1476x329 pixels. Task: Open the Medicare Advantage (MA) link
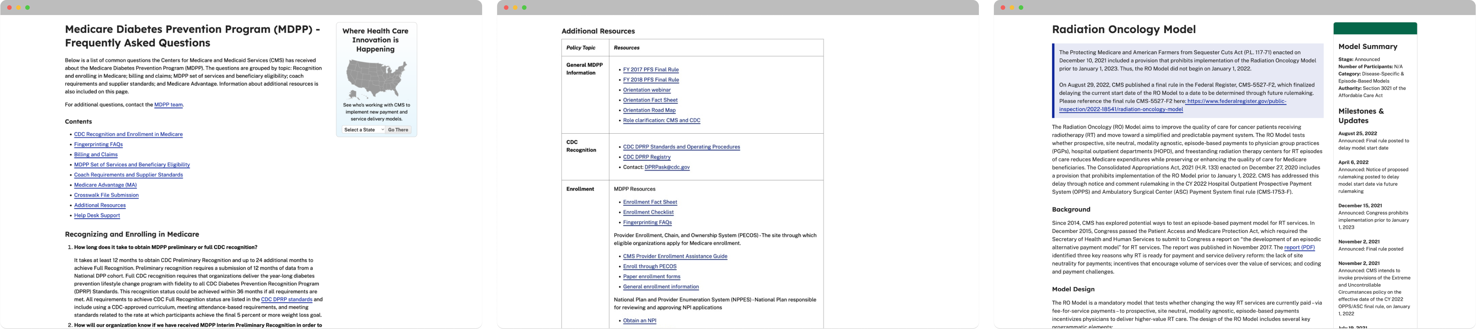tap(105, 185)
